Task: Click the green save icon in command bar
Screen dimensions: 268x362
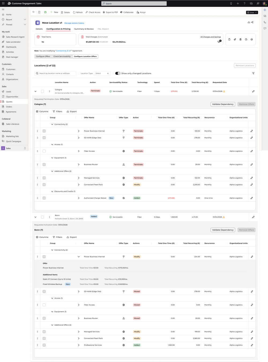Action: pos(45,12)
